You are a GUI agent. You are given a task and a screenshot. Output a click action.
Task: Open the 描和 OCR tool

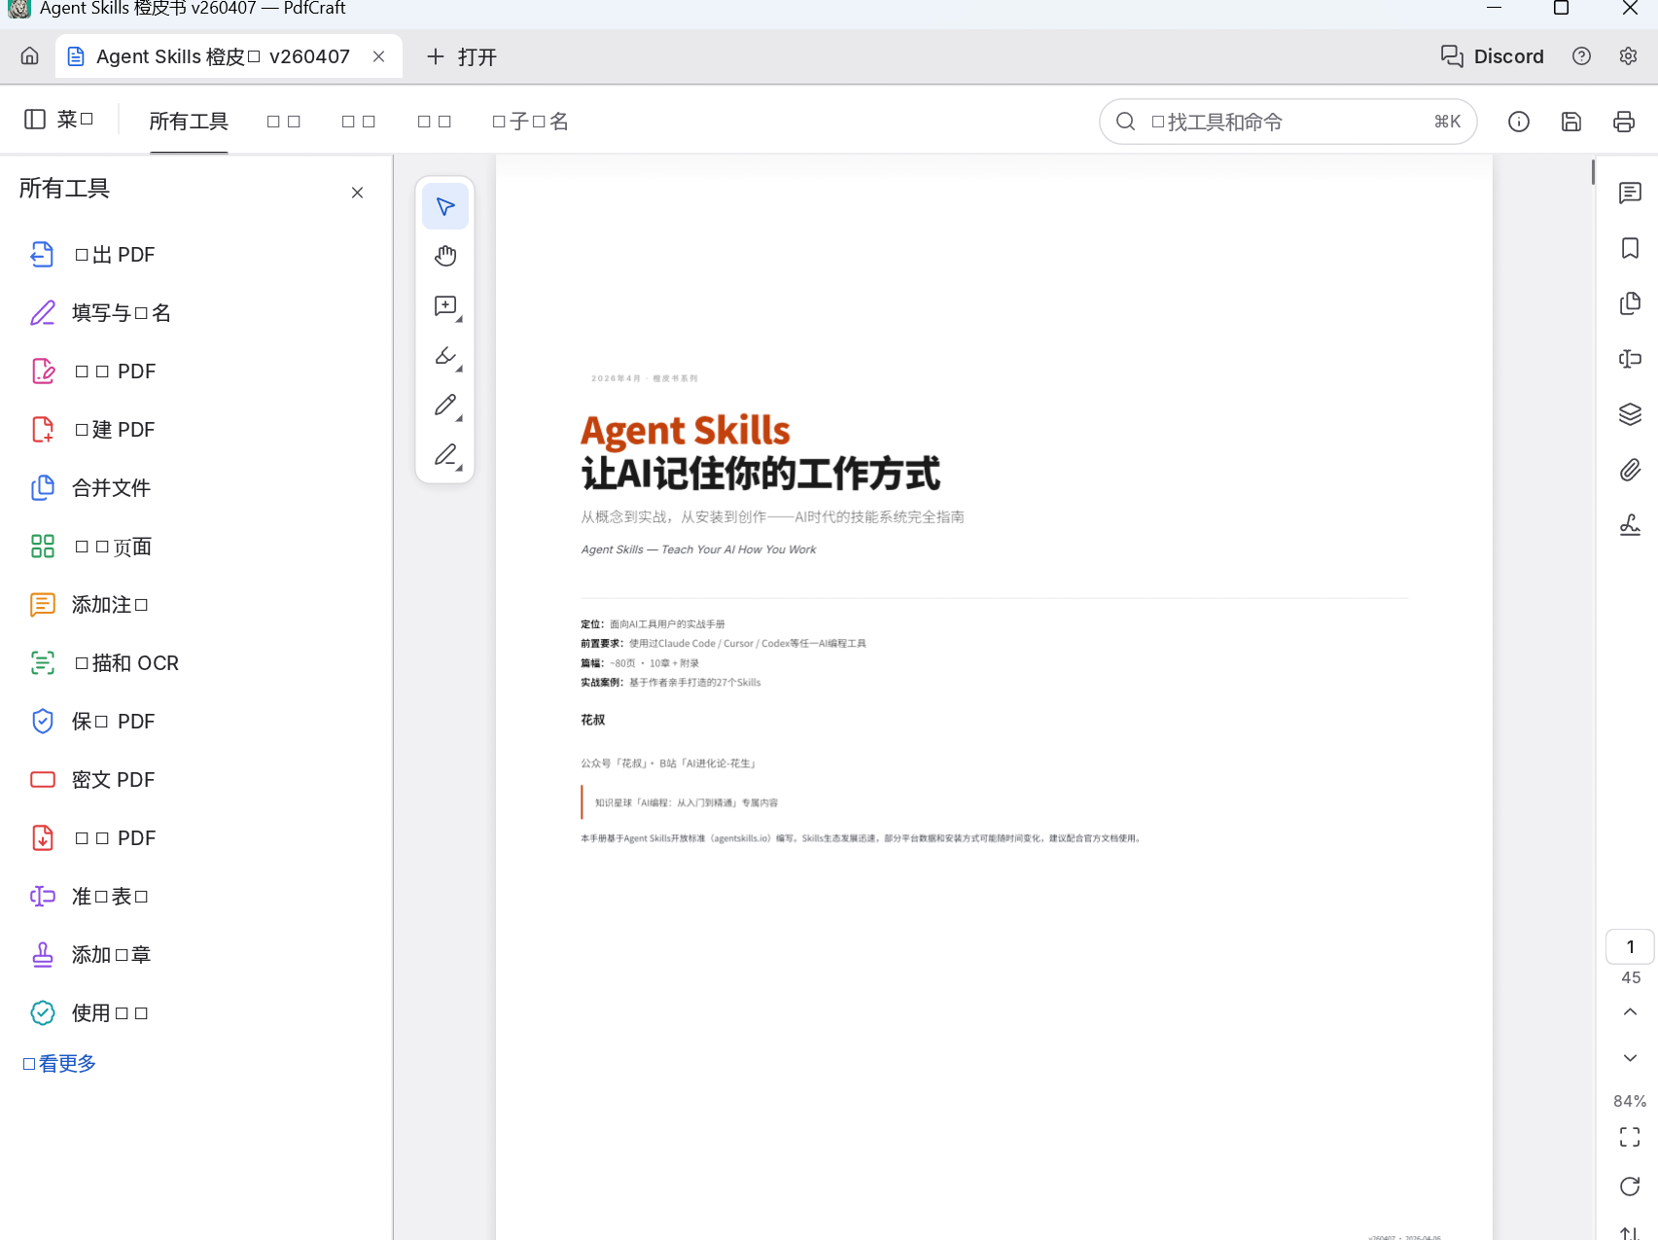[x=194, y=663]
